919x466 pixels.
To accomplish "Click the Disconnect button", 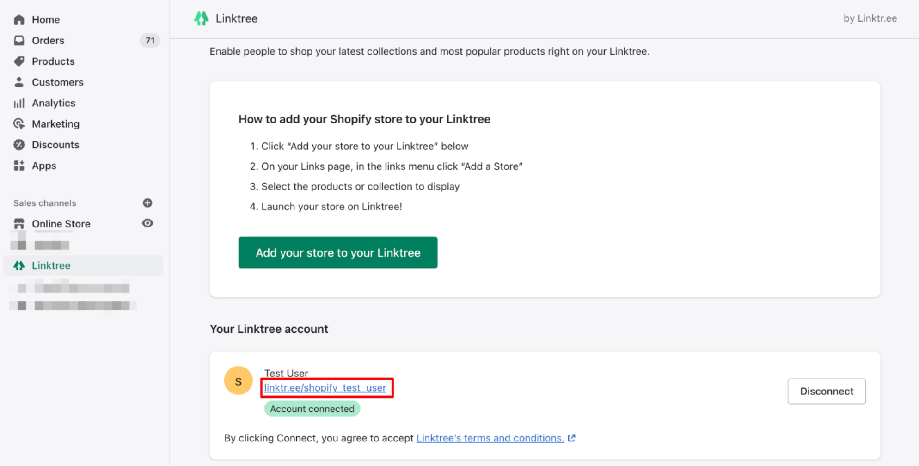I will tap(827, 391).
